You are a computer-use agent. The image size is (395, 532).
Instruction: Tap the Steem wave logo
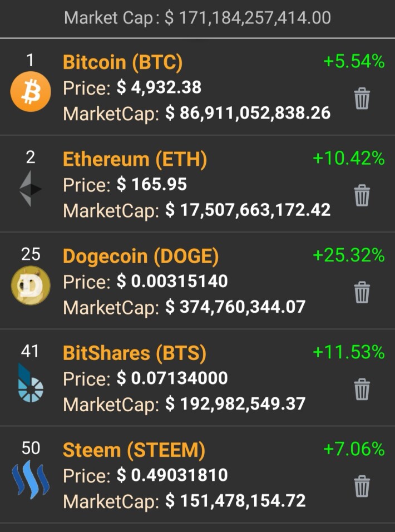[x=31, y=479]
